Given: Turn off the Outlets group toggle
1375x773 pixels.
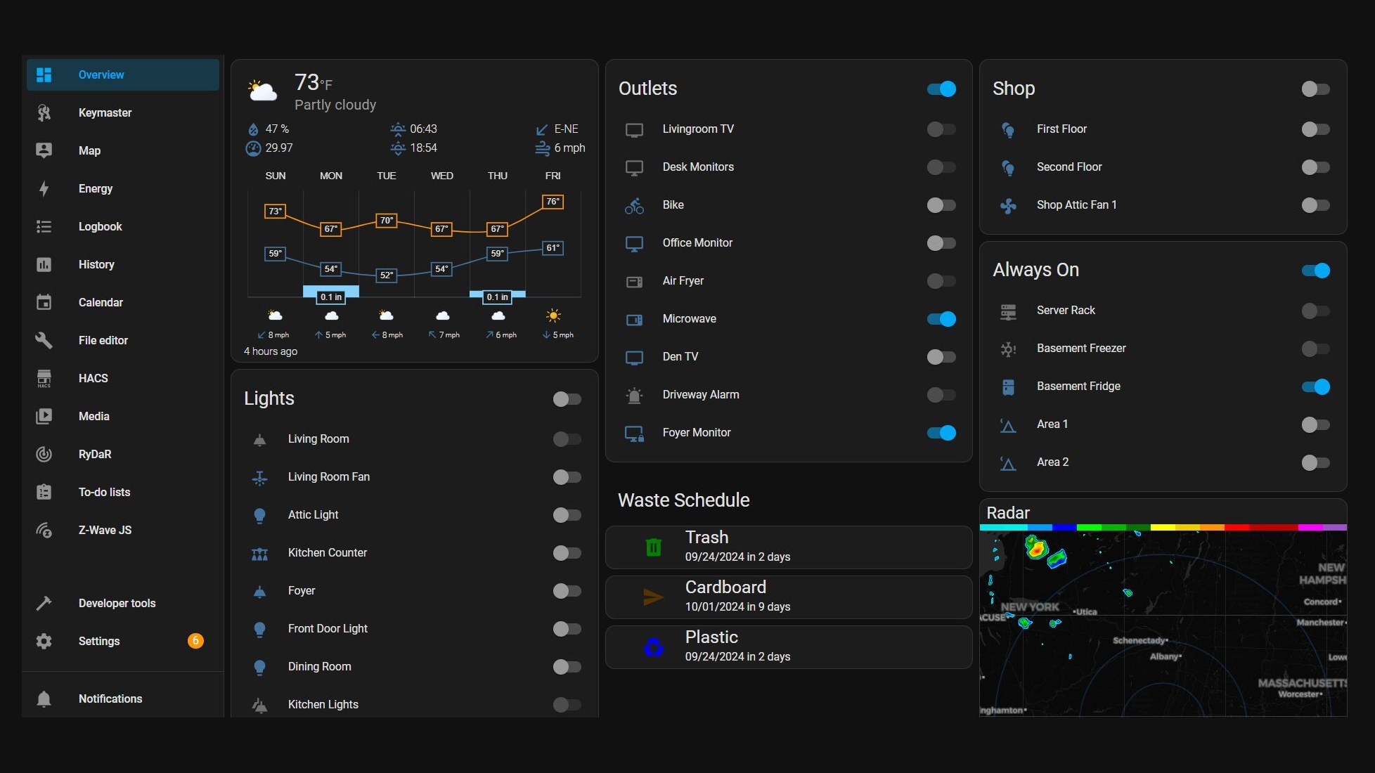Looking at the screenshot, I should (941, 89).
